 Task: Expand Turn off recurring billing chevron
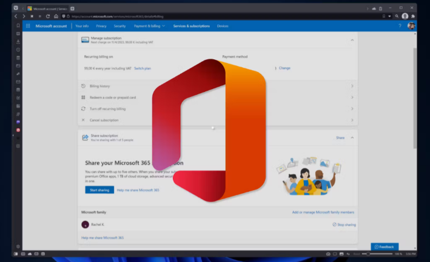(352, 109)
